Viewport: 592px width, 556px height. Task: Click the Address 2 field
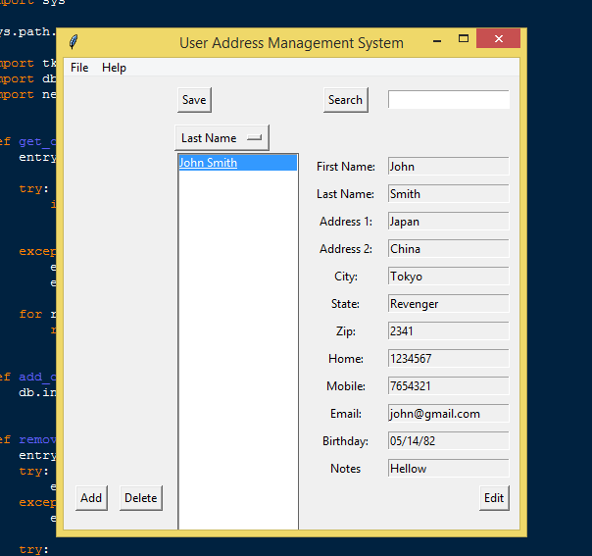448,249
